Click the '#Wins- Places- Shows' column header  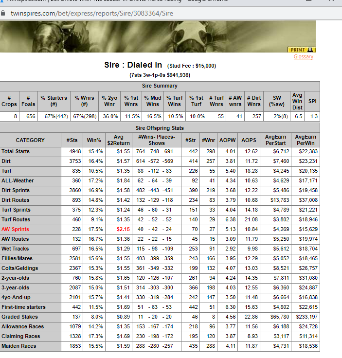coord(157,140)
